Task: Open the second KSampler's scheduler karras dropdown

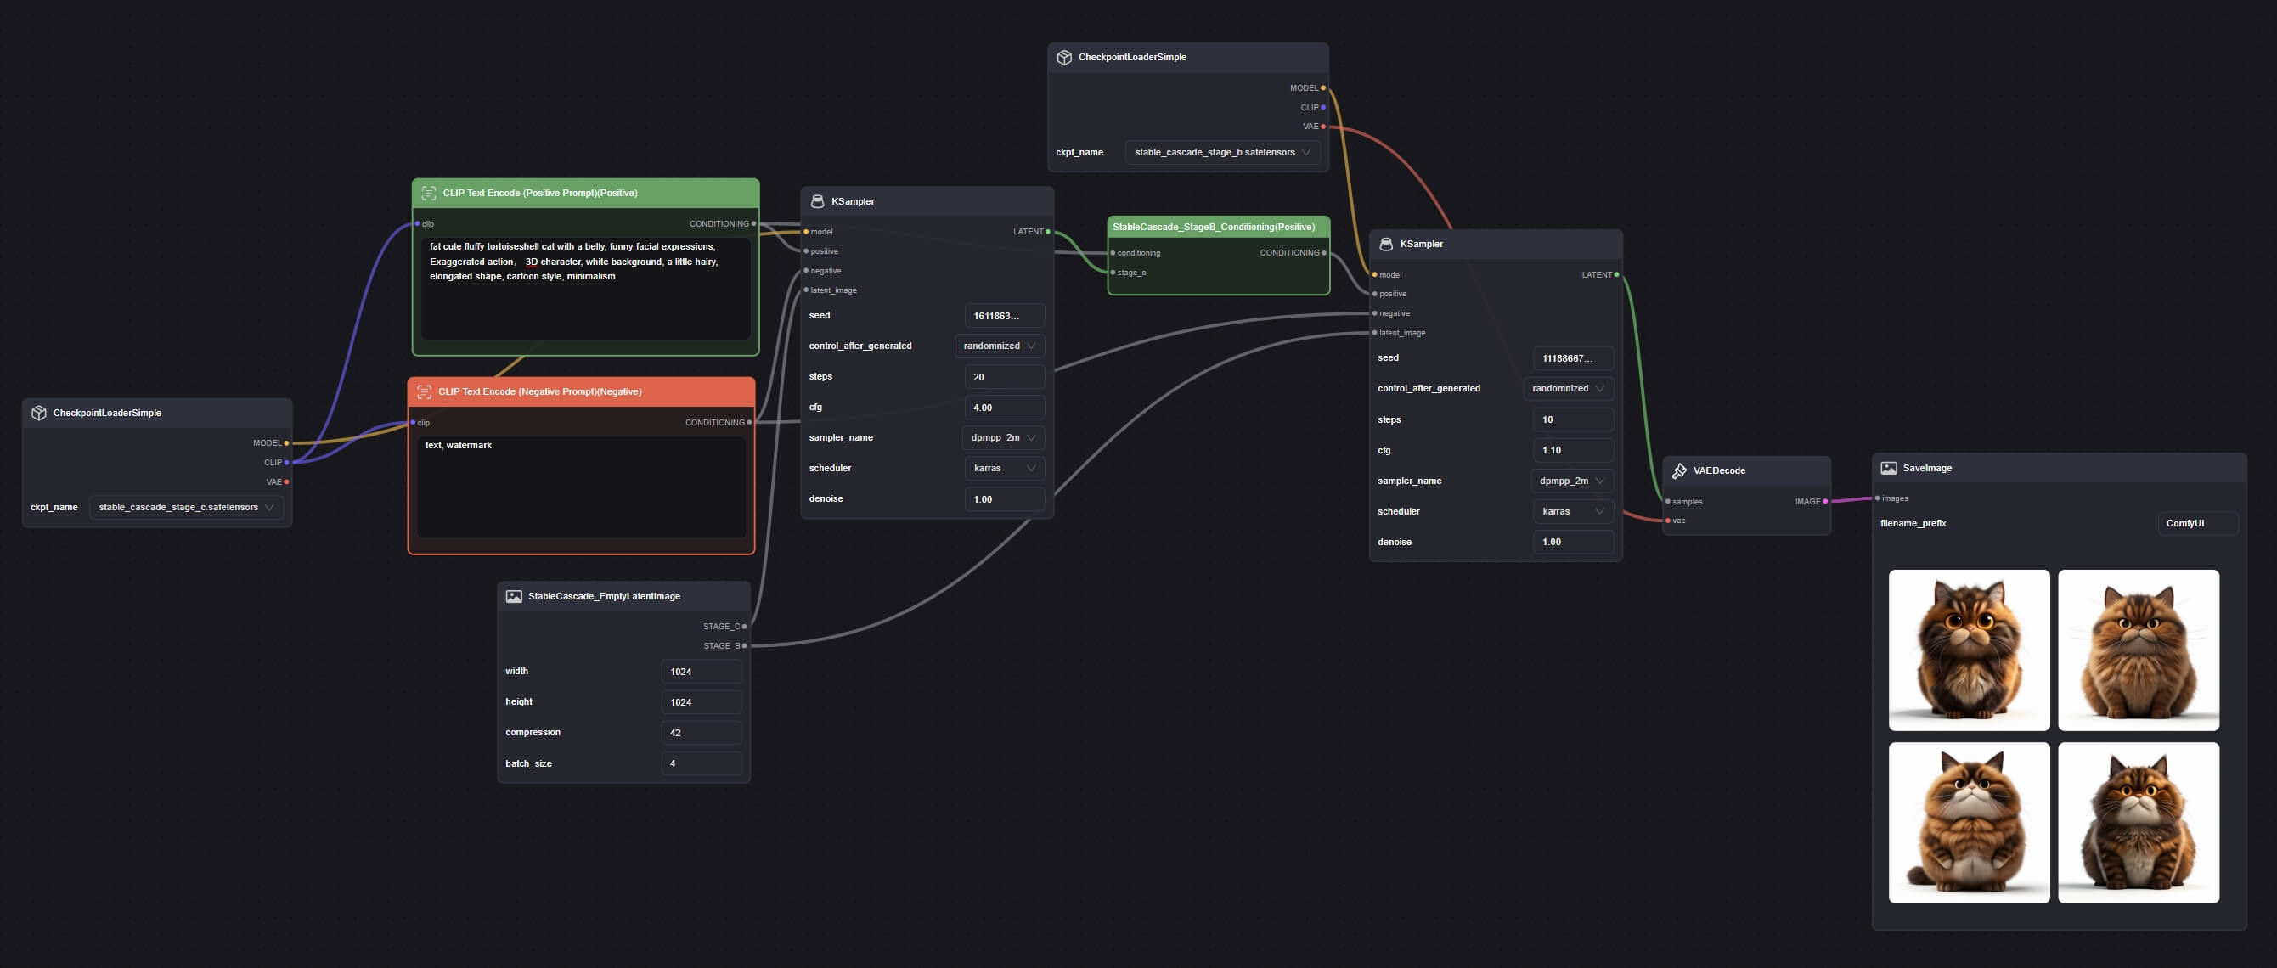Action: pos(1574,512)
